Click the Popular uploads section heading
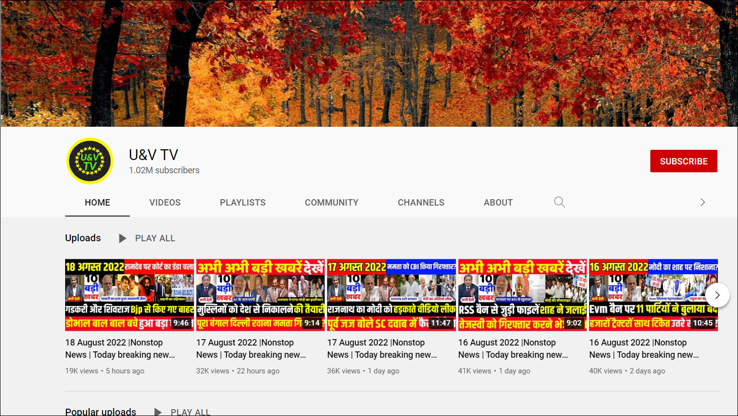This screenshot has height=416, width=738. coord(100,412)
